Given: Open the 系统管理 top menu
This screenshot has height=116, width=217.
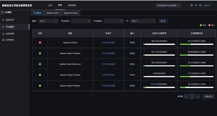Looking at the screenshot, I should point(72,5).
